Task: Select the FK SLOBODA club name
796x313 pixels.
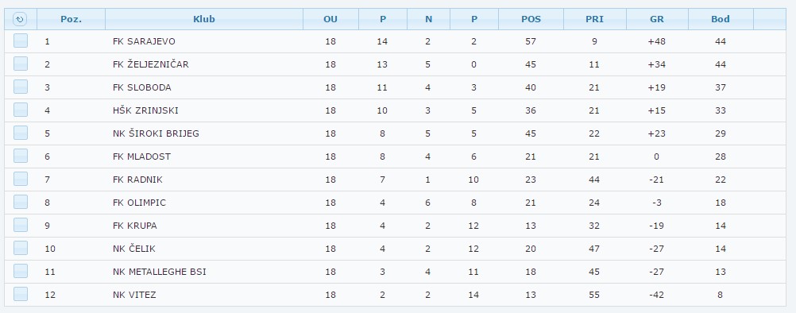Action: pos(142,87)
